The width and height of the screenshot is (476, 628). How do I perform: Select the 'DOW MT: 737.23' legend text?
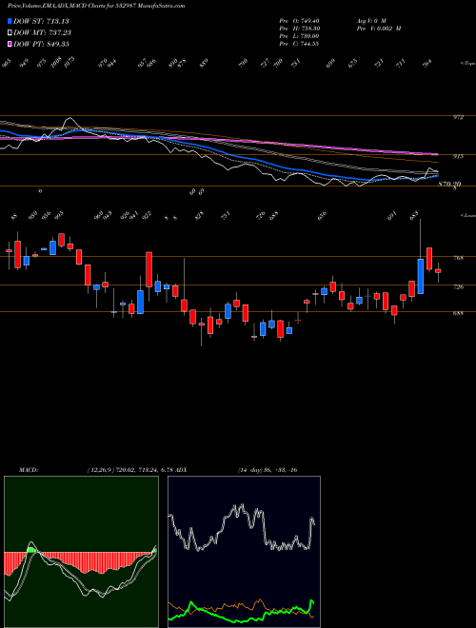[43, 32]
